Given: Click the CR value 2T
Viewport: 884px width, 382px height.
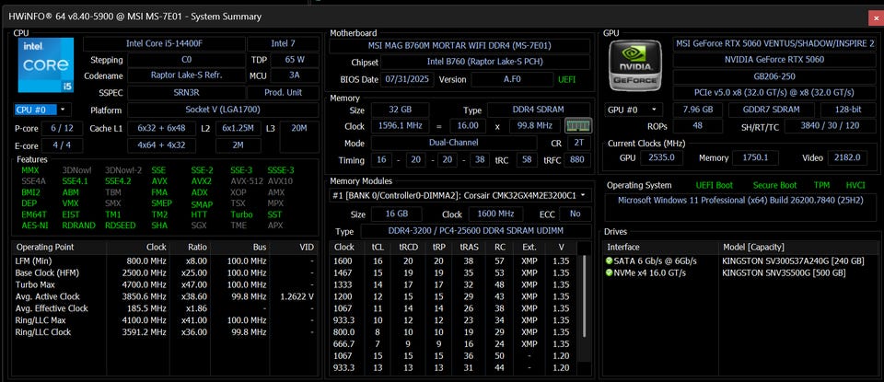Looking at the screenshot, I should click(x=578, y=143).
